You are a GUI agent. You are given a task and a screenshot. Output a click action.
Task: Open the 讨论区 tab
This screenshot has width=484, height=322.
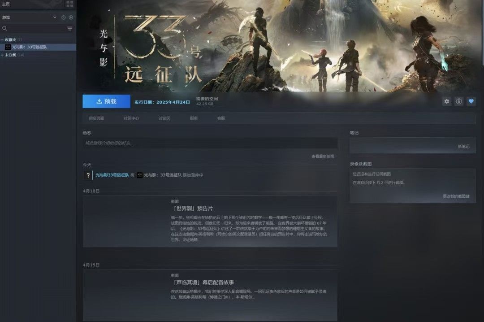tap(164, 118)
